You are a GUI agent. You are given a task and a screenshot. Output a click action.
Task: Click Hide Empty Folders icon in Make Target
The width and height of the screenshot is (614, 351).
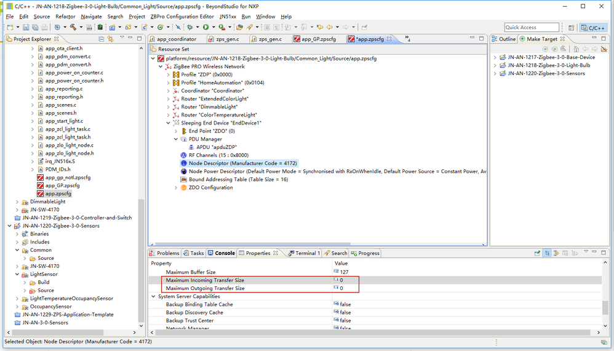tap(604, 49)
